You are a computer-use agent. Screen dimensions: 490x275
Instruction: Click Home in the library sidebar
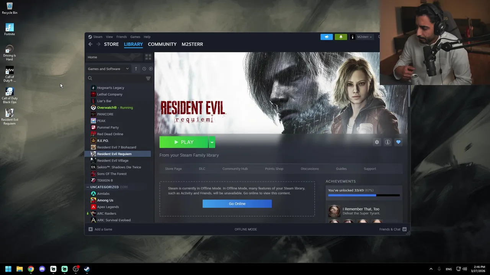pos(114,57)
